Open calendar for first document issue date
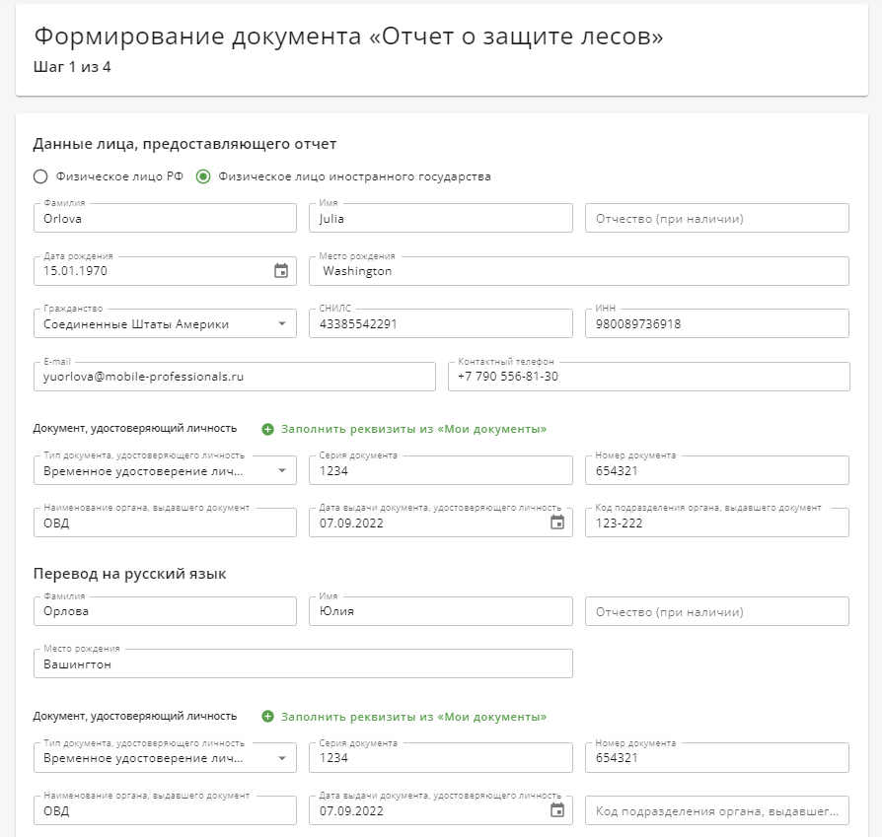882x837 pixels. (556, 523)
